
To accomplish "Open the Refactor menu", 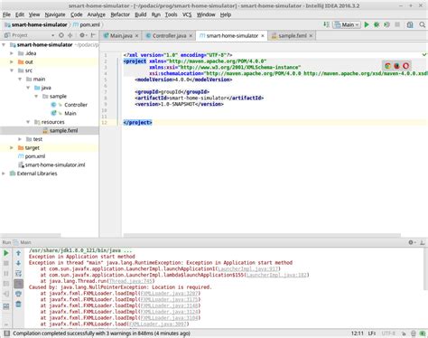I will (x=120, y=14).
